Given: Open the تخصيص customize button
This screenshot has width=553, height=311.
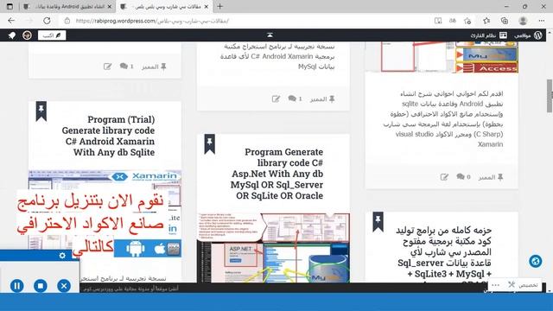Looking at the screenshot, I should [x=524, y=284].
